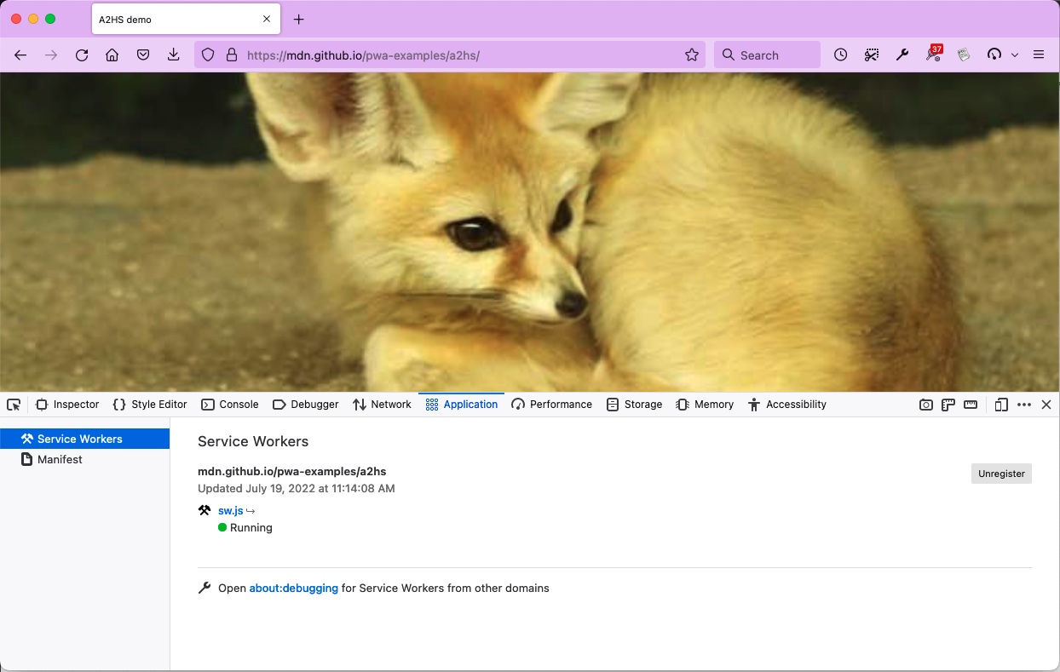Click the element picker icon in DevTools
Viewport: 1060px width, 672px height.
click(14, 405)
